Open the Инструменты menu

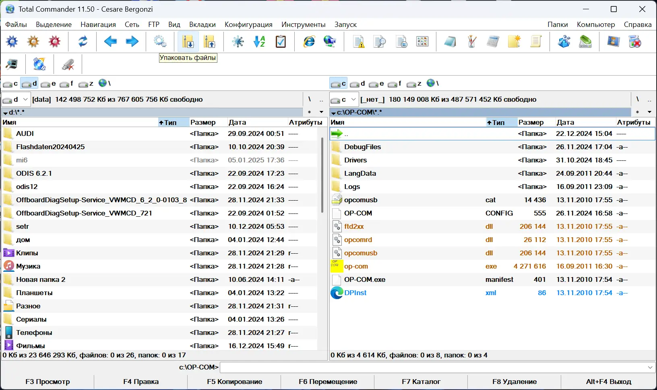pyautogui.click(x=304, y=25)
